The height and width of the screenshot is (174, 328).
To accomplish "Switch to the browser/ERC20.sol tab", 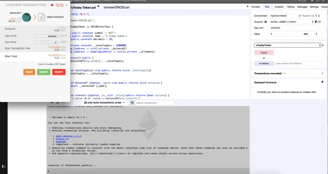I will [116, 7].
